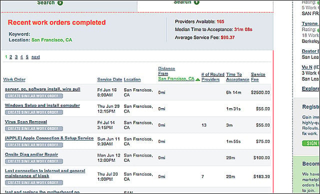Create similar work order for Virus Scan Removal
Screen dimensions: 320x194
coord(34,129)
